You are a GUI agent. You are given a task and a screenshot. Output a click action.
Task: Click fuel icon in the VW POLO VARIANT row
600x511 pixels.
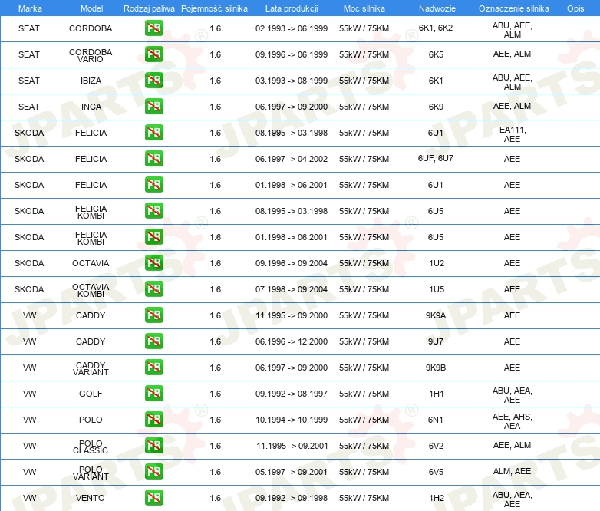coord(153,472)
